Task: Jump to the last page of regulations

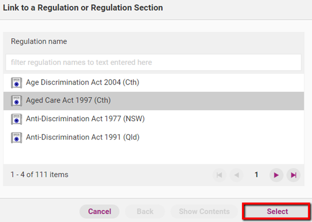Action: (294, 175)
